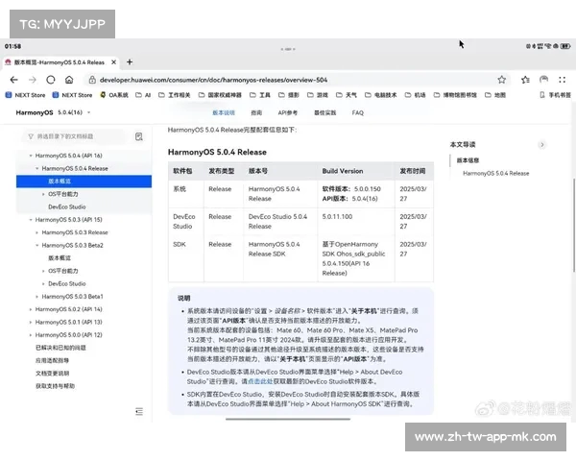Viewport: 576px width, 461px height.
Task: Open the 游戏 bookmarks folder
Action: tap(318, 95)
